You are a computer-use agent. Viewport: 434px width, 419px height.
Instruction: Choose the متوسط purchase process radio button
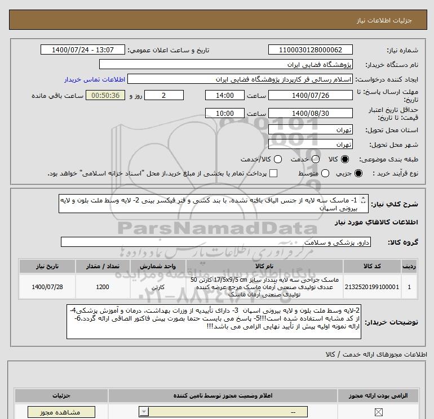click(x=325, y=173)
